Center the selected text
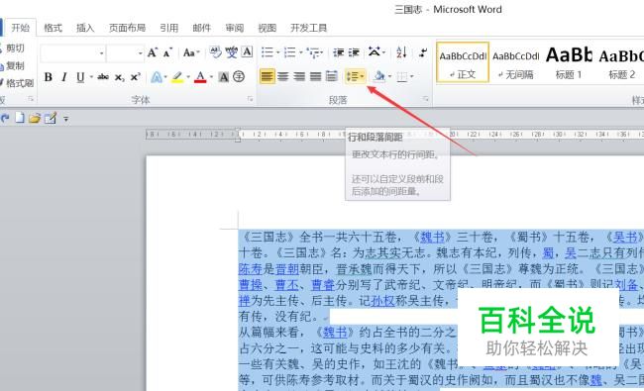The height and width of the screenshot is (391, 644). [x=283, y=77]
